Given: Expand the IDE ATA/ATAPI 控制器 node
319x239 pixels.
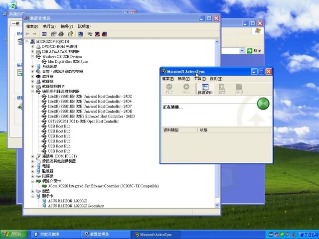Looking at the screenshot, I should coord(32,52).
